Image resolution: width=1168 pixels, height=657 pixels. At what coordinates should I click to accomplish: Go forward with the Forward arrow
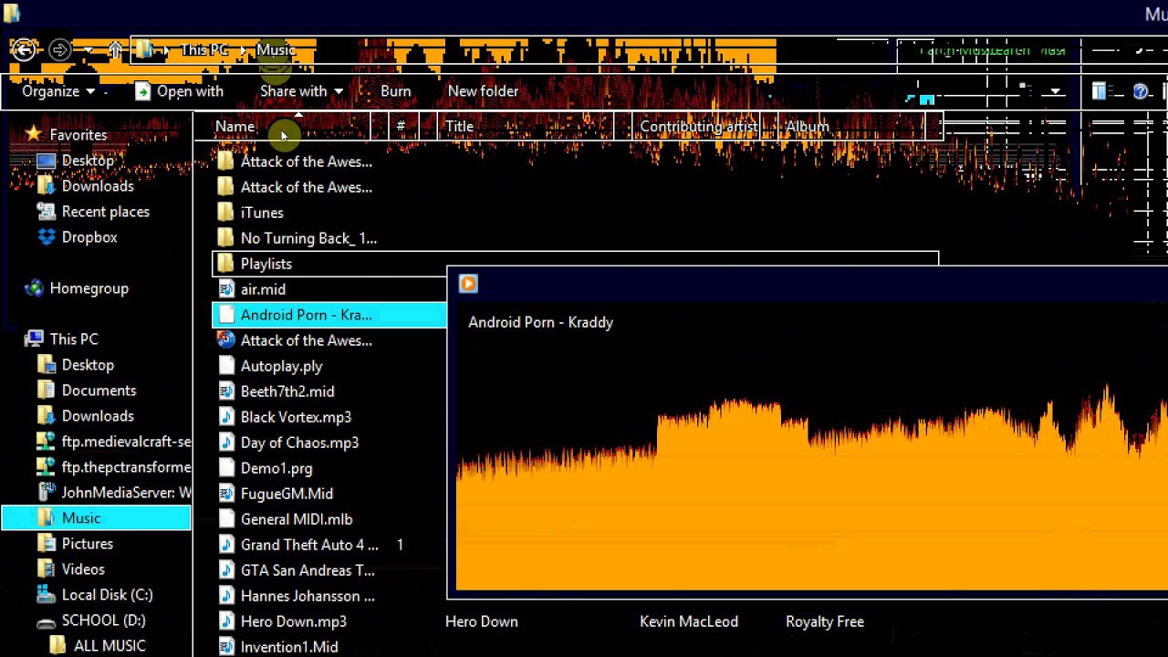tap(59, 49)
